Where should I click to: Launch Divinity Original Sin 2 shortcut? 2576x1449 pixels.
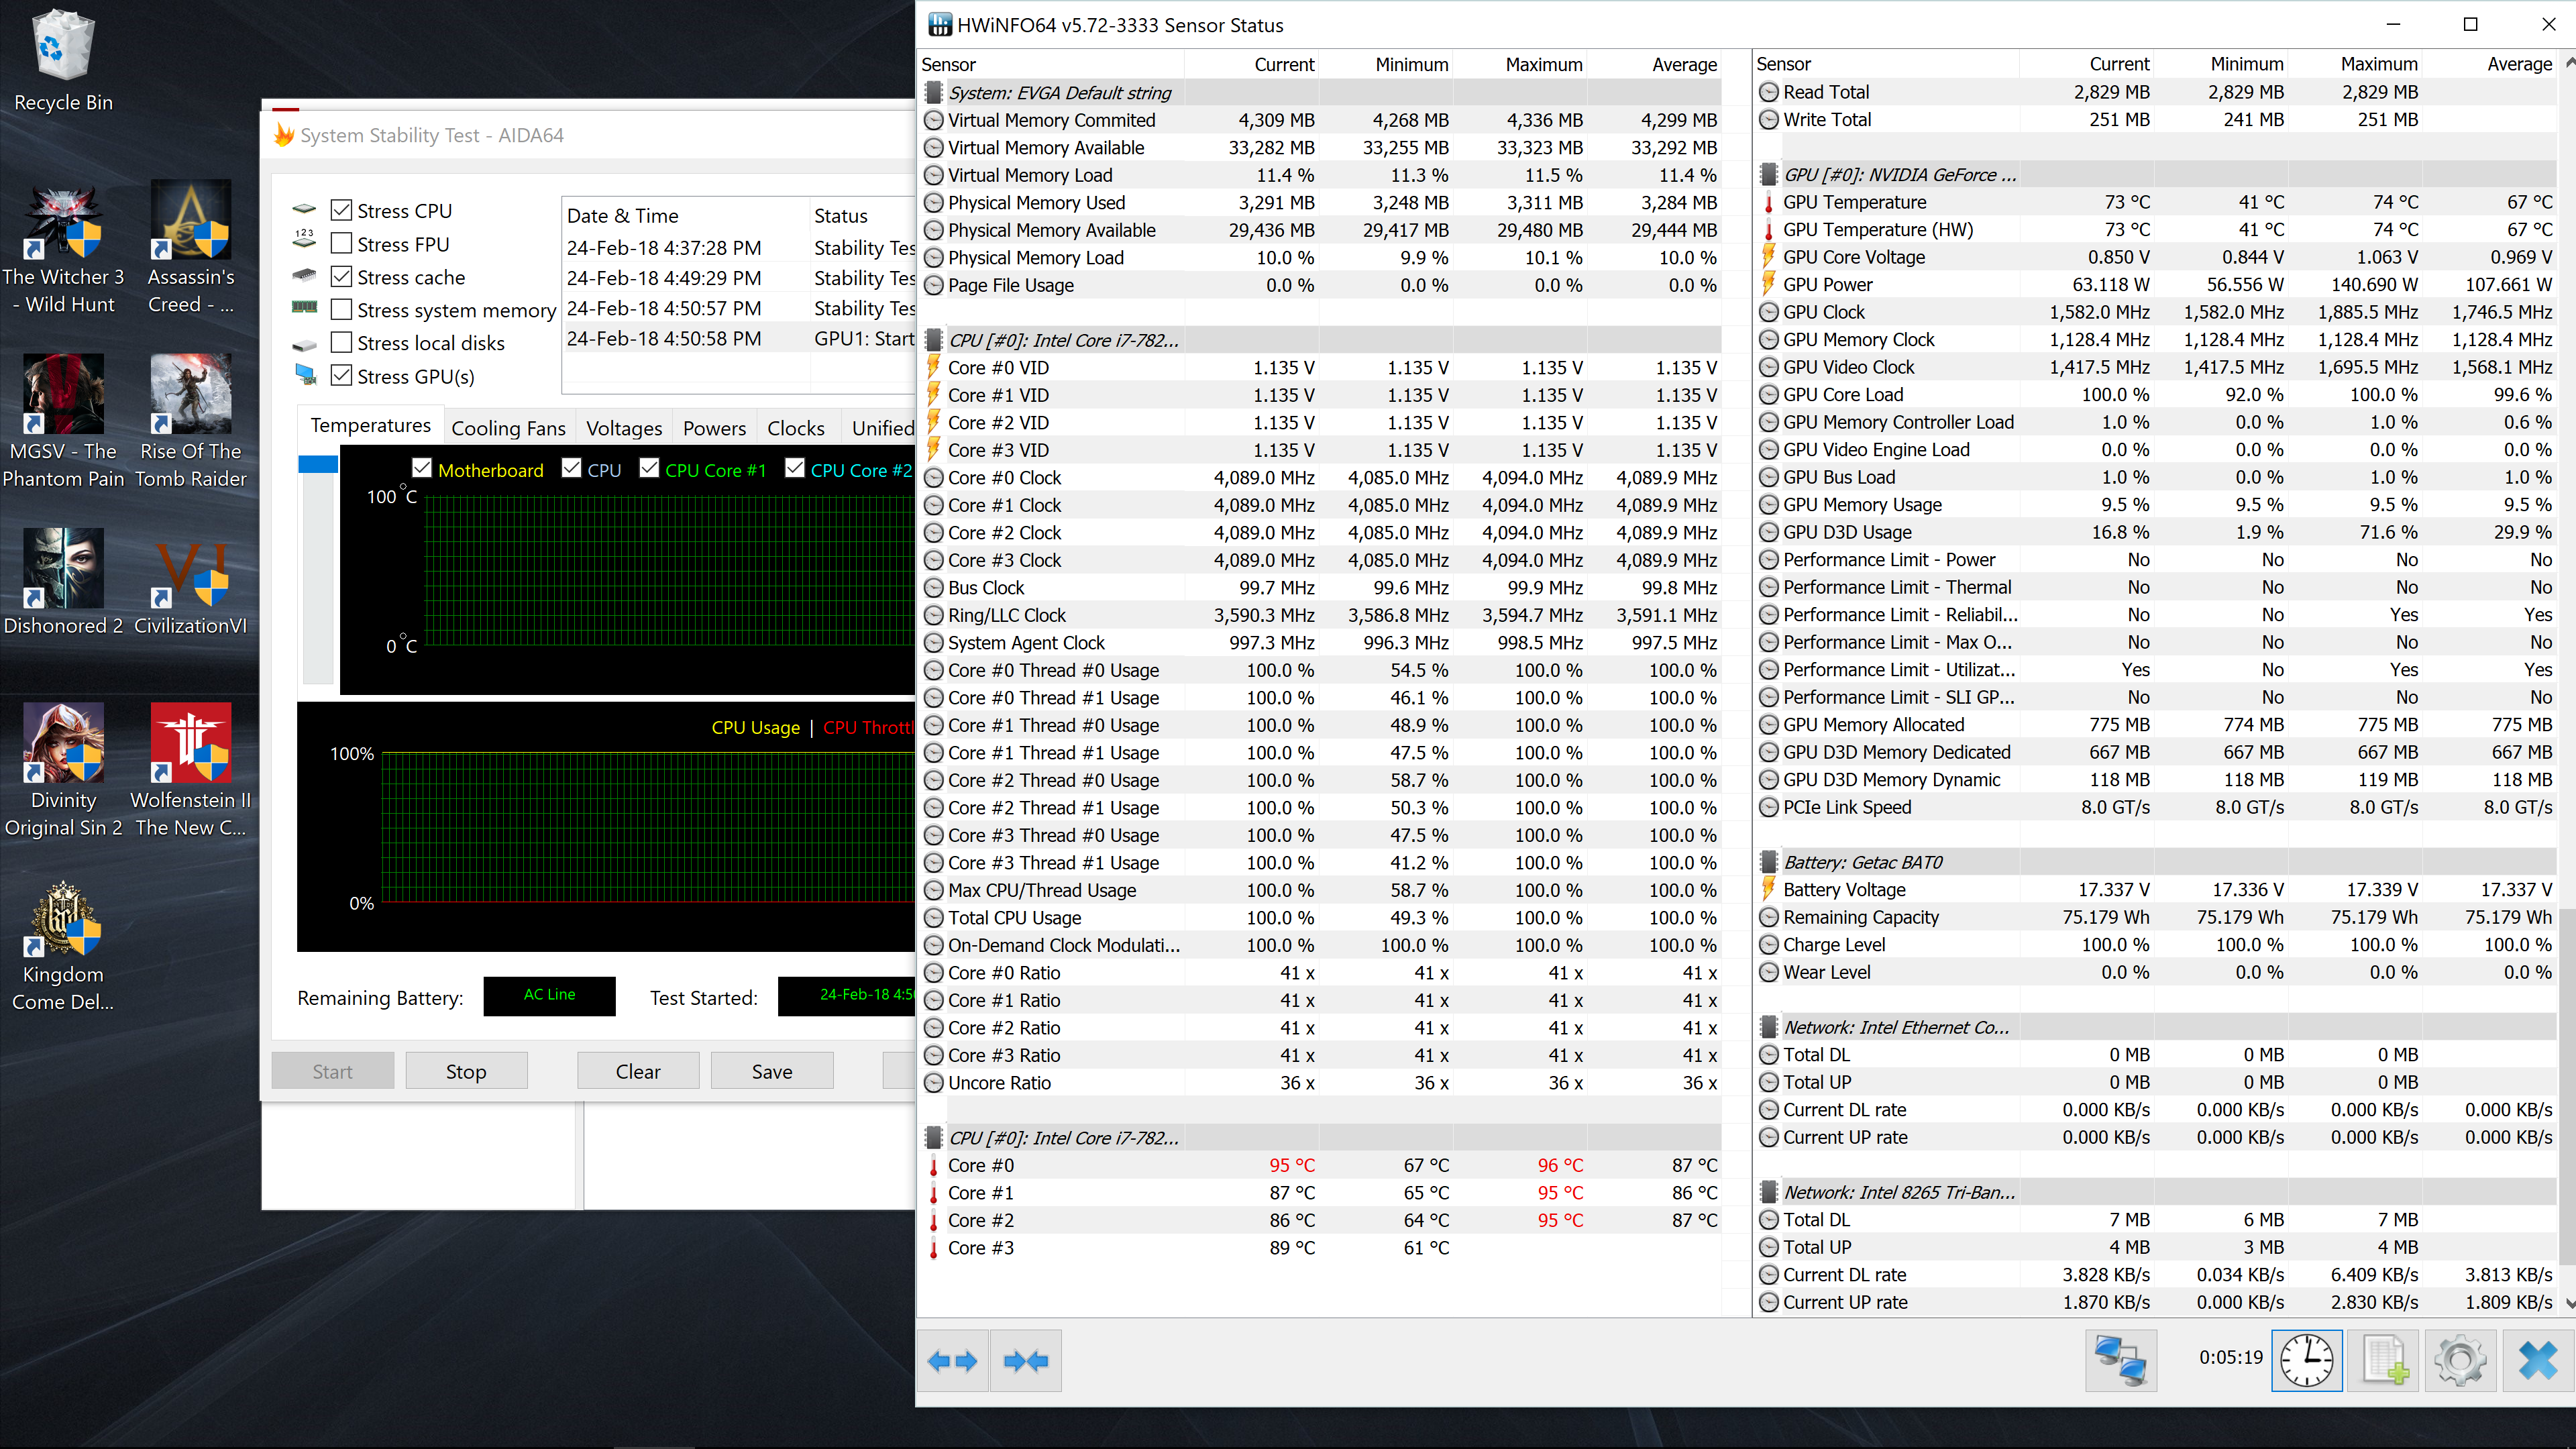pyautogui.click(x=63, y=770)
